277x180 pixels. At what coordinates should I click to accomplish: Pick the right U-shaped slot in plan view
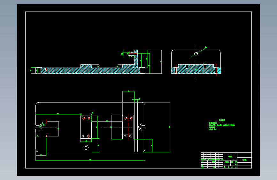[x=142, y=127]
